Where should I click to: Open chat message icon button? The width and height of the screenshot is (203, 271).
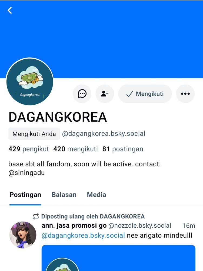82,94
